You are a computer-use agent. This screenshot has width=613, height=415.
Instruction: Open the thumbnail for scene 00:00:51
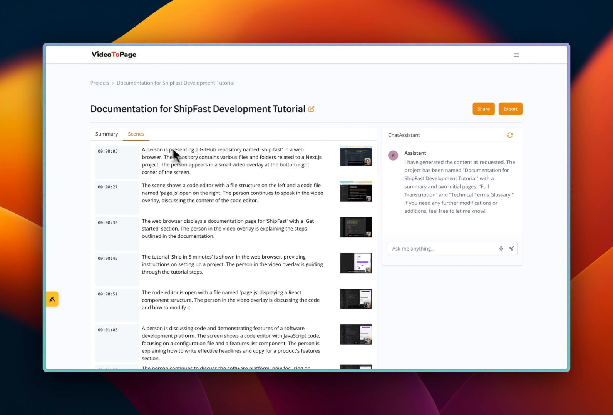click(x=356, y=299)
